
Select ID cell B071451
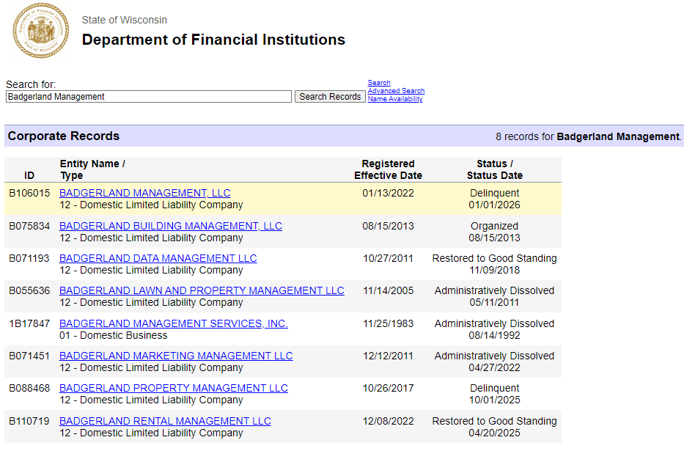[29, 356]
